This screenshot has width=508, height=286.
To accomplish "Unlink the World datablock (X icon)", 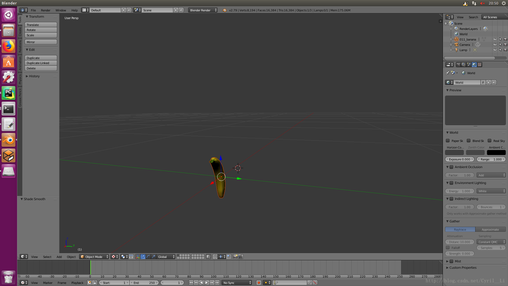I will tap(494, 82).
